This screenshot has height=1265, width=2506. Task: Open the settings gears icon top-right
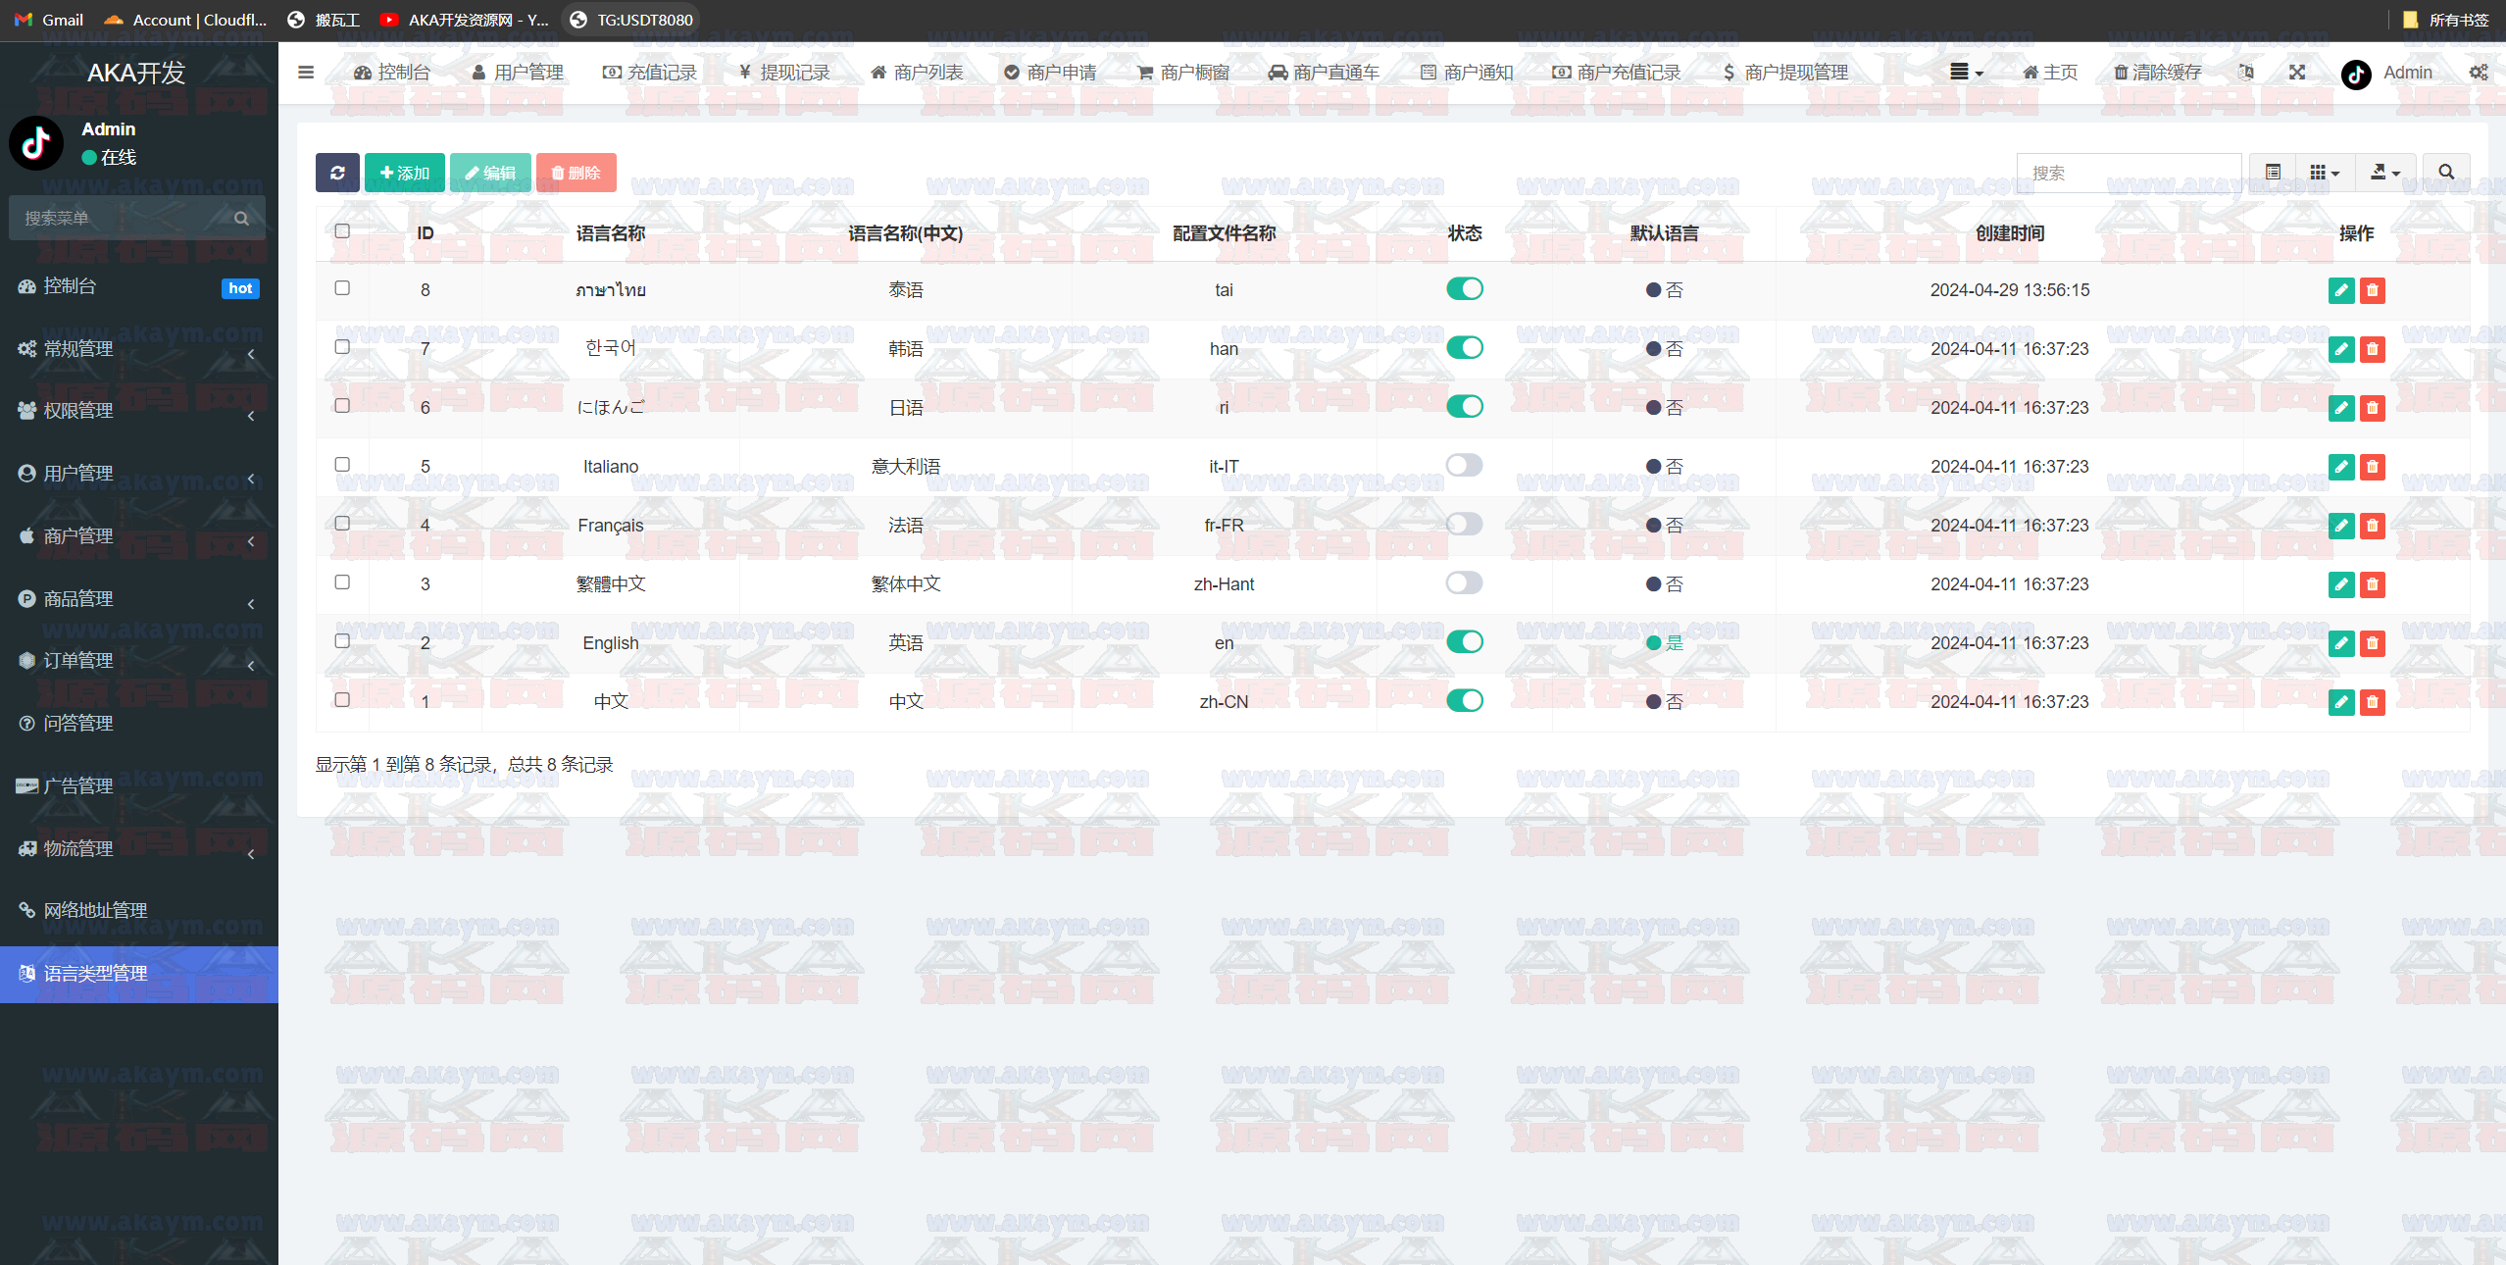coord(2478,73)
